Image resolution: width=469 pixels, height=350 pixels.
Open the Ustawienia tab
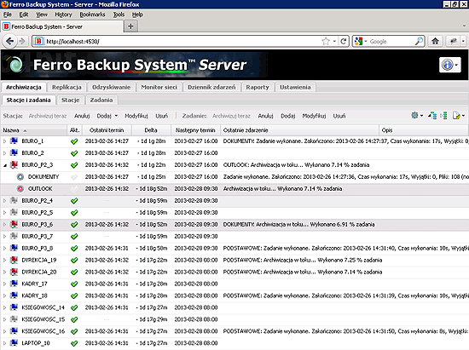click(295, 87)
